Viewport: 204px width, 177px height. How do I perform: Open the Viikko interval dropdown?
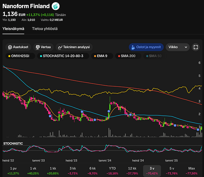(177, 47)
